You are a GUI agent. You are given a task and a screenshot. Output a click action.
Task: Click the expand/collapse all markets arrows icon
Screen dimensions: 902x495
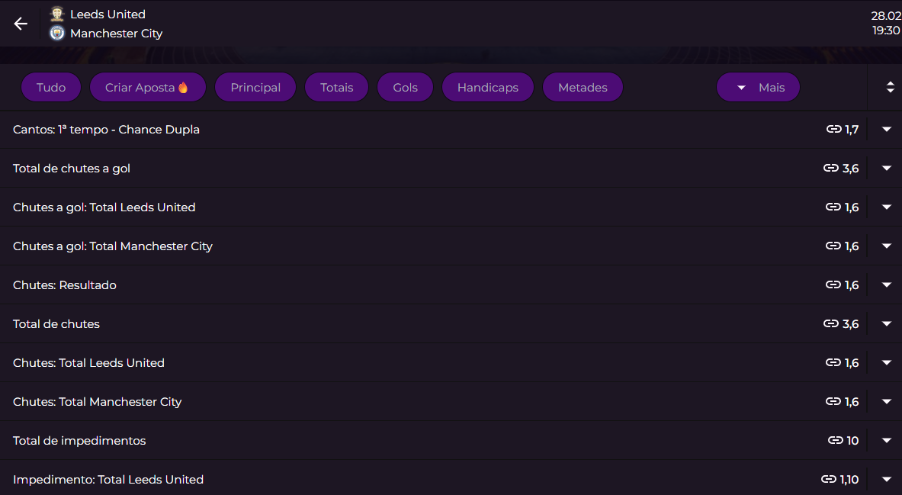click(x=890, y=88)
